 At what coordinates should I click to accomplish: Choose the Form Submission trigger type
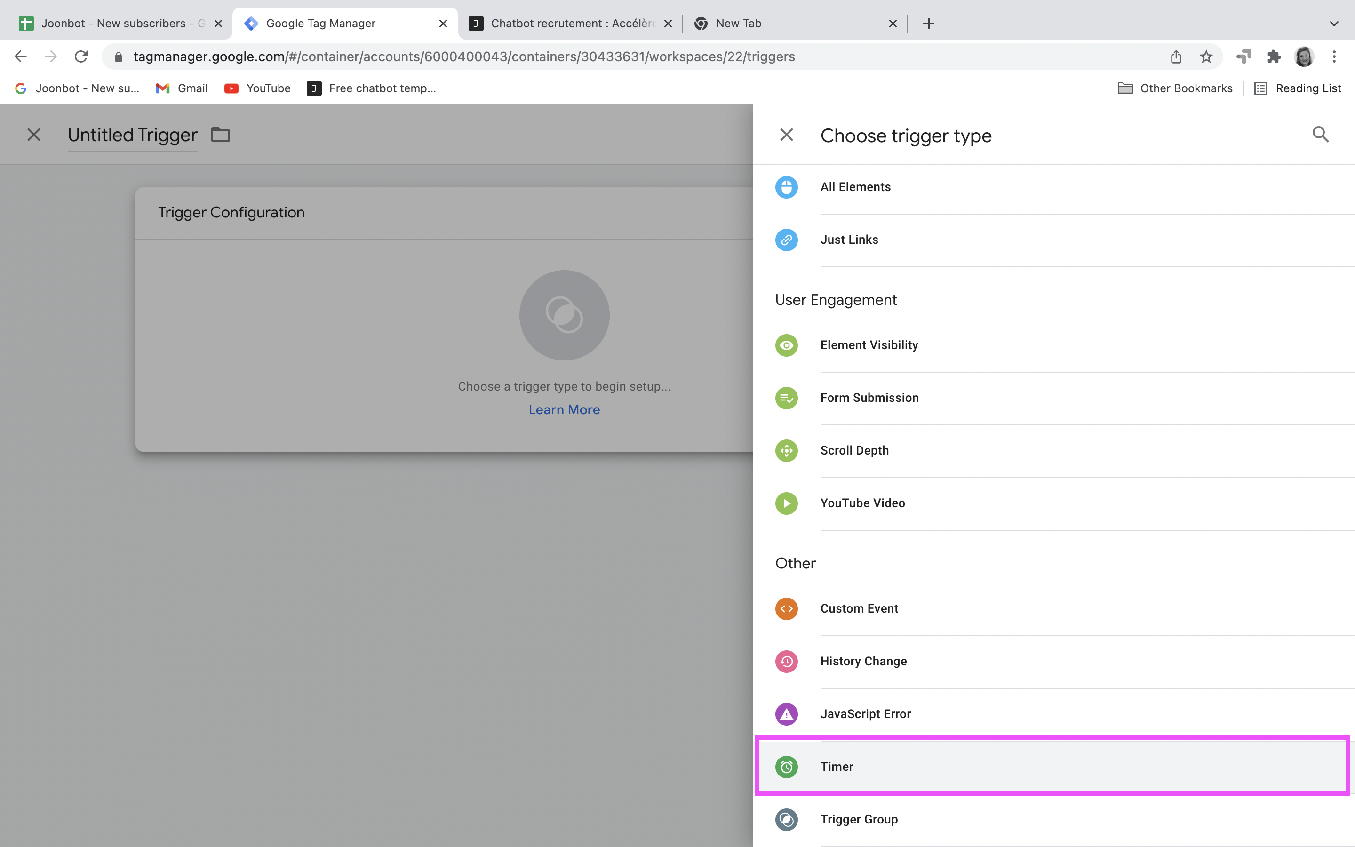[x=1054, y=398]
